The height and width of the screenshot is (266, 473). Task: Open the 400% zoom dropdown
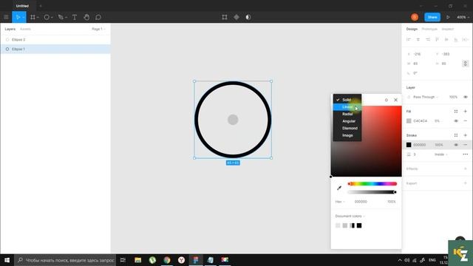coord(463,17)
